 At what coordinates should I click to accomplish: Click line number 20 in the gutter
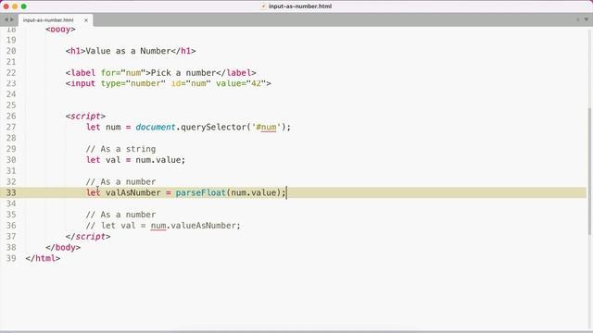pos(11,51)
